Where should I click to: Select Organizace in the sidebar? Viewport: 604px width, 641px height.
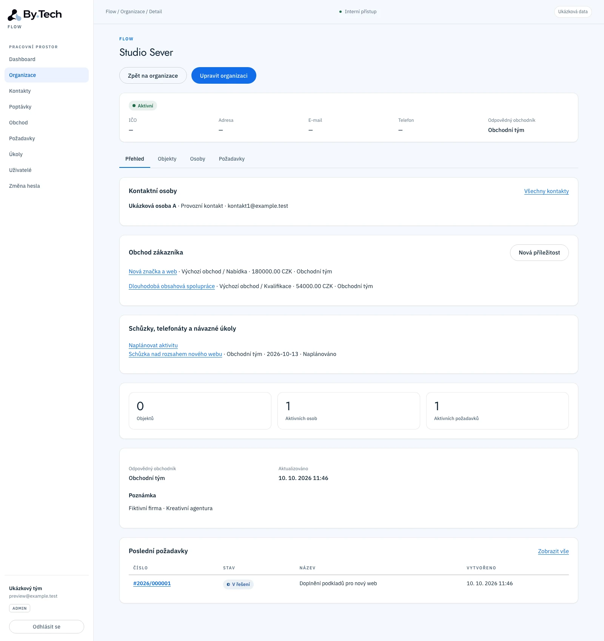[x=46, y=75]
